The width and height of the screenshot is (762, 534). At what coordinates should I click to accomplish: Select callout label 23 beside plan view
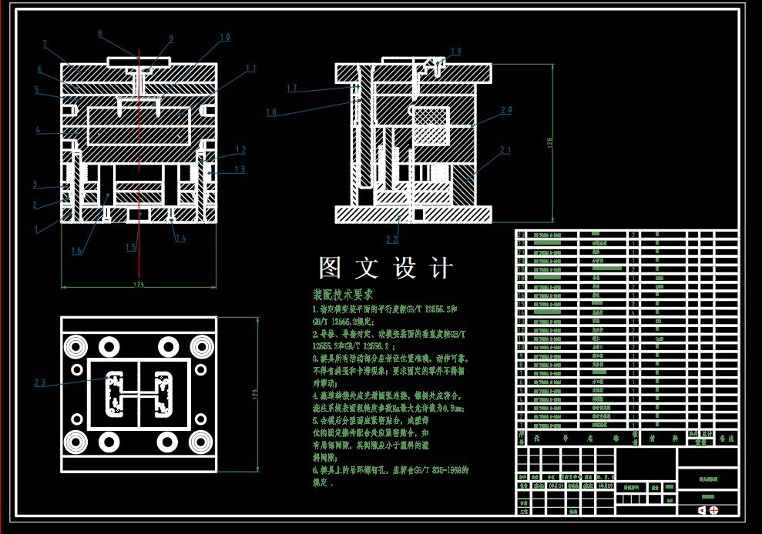tap(40, 382)
